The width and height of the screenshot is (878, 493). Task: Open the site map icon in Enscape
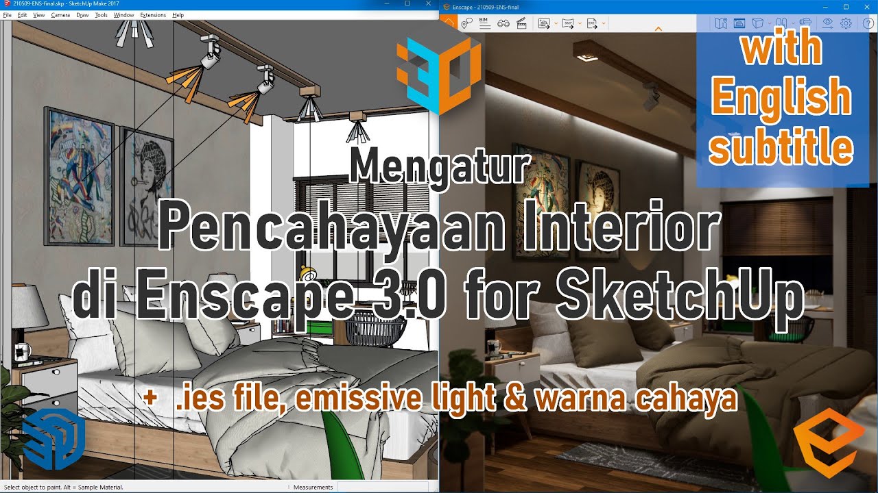720,23
